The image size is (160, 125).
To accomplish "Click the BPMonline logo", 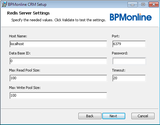I will (x=131, y=17).
